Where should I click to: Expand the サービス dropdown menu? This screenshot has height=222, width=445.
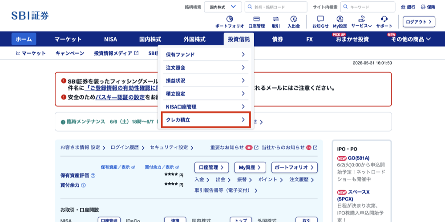click(x=361, y=22)
